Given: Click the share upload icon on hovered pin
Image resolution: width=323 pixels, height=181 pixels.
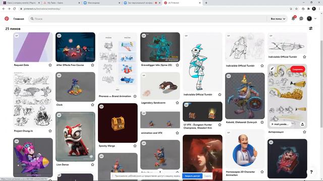Looking at the screenshot, I should coord(302,124).
